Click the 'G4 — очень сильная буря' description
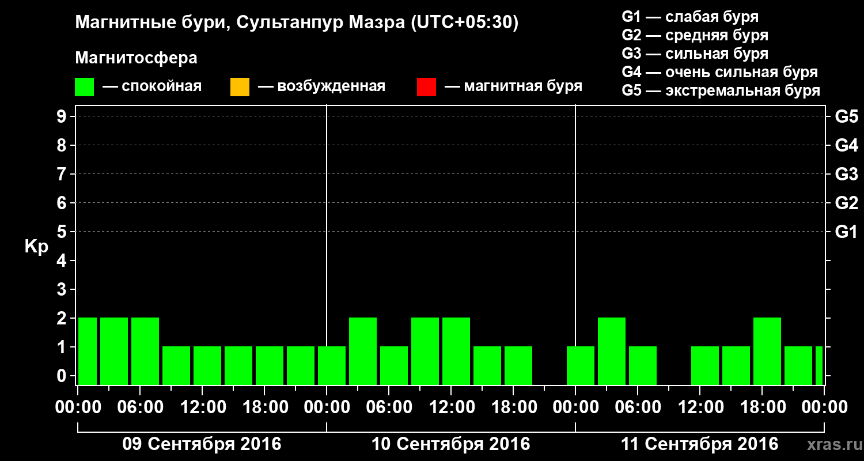The width and height of the screenshot is (864, 461). (x=720, y=72)
